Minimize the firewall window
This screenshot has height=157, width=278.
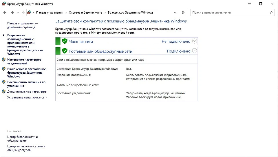point(249,4)
